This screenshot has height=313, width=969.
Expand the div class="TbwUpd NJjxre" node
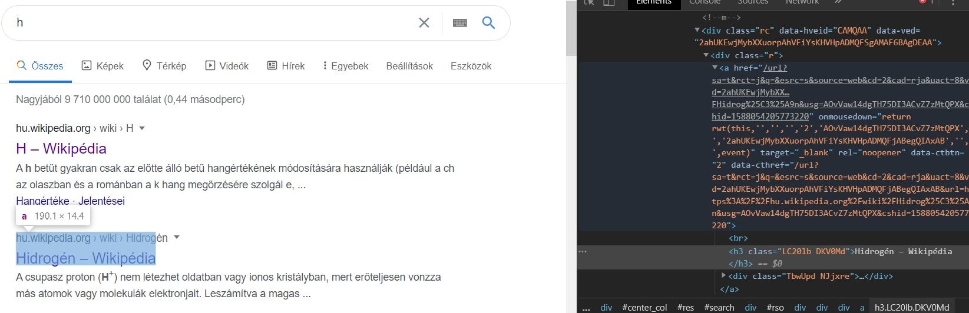point(724,275)
